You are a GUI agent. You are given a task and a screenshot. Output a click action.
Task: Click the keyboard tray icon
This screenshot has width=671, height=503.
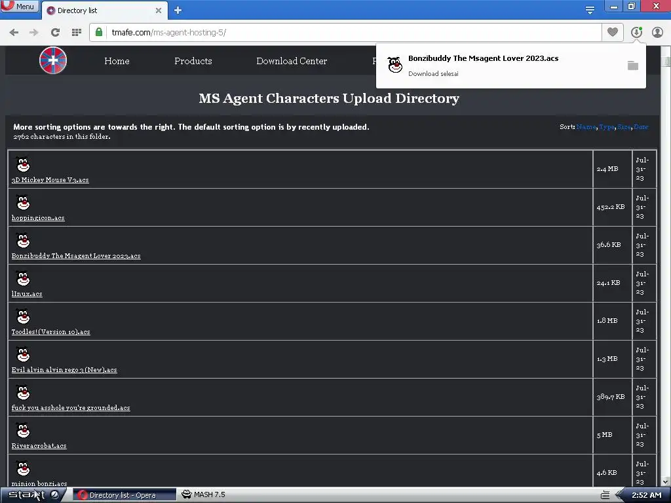point(605,495)
